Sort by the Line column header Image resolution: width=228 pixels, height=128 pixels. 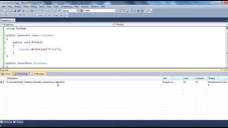tap(189, 78)
